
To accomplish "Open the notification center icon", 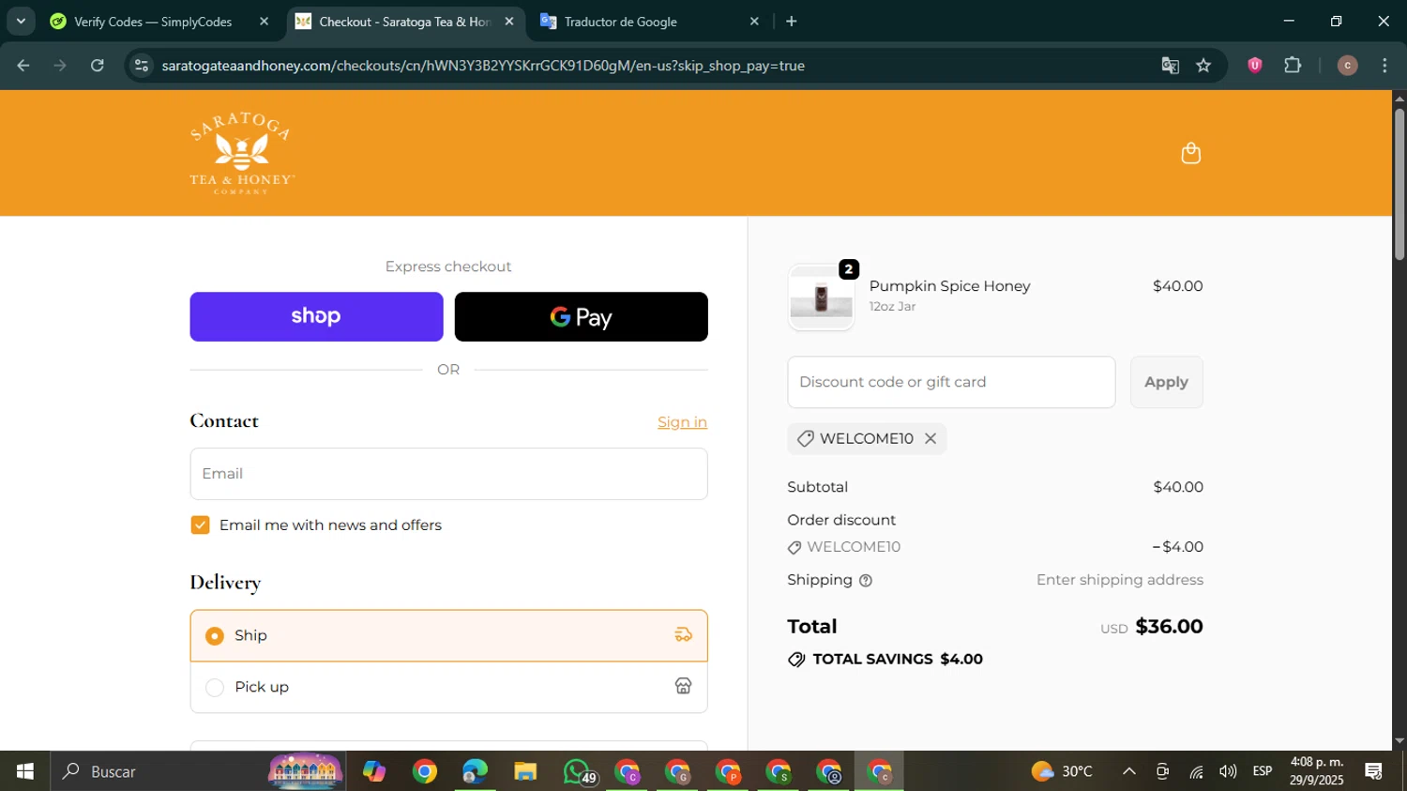I will click(1374, 771).
